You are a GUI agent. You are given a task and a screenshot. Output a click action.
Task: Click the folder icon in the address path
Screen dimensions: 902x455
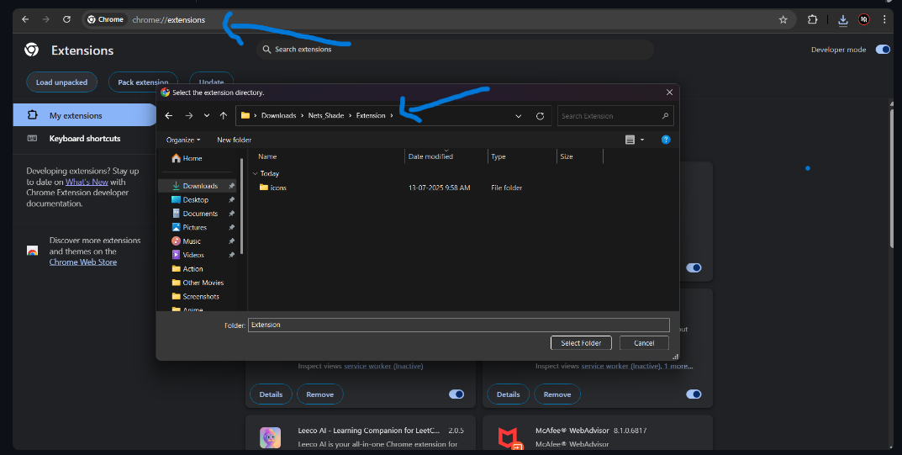(245, 115)
